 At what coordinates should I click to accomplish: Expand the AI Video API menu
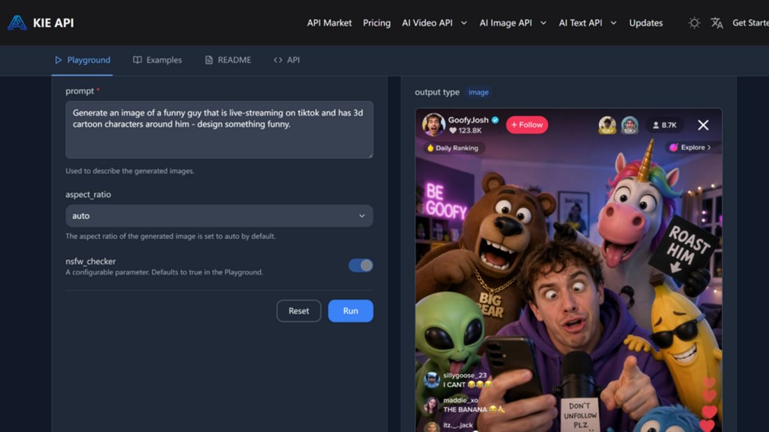coord(434,22)
